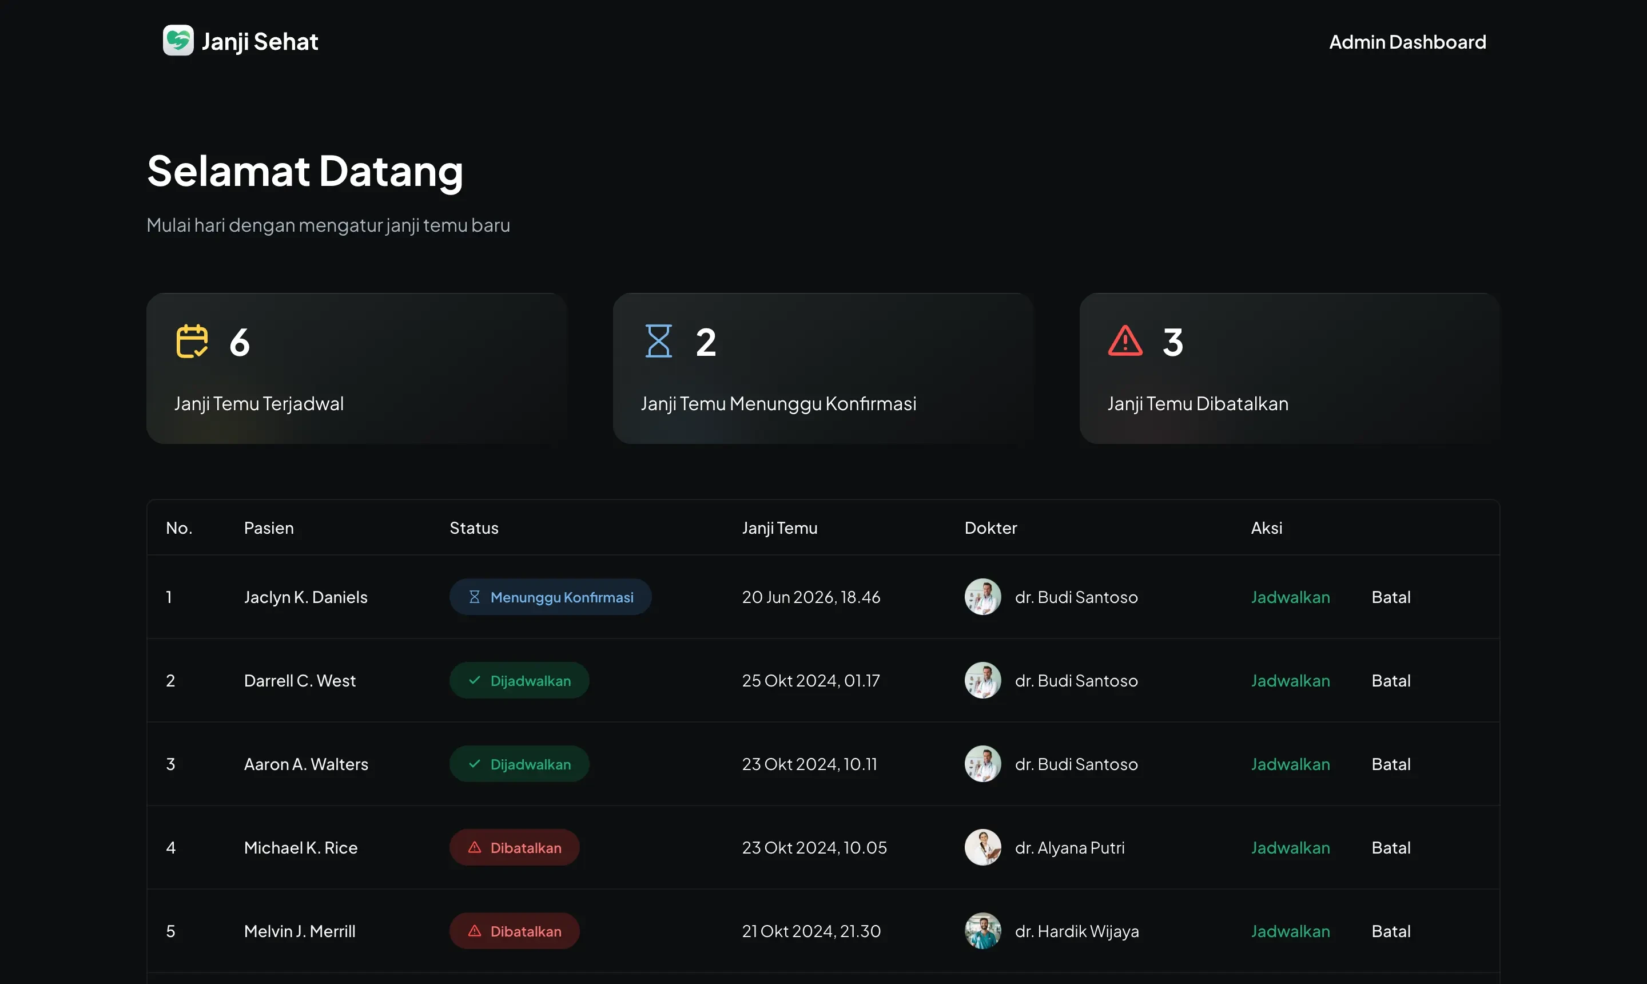
Task: Click the red warning triangle beside 3
Action: [x=1125, y=341]
